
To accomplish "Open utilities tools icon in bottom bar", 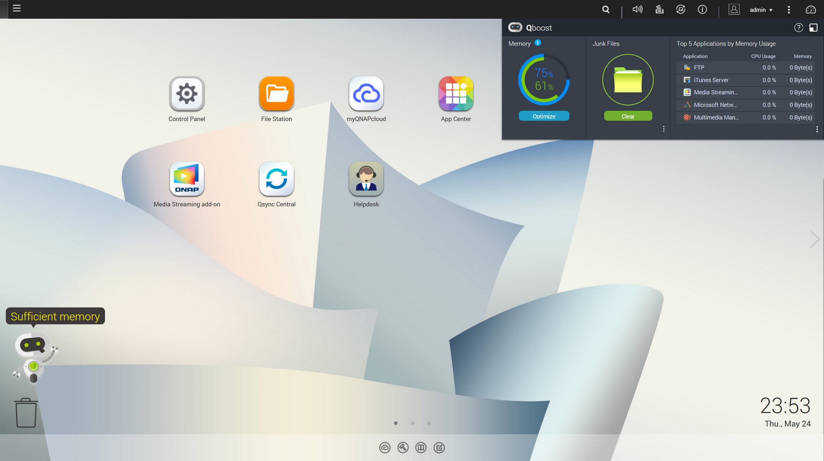I will click(403, 448).
